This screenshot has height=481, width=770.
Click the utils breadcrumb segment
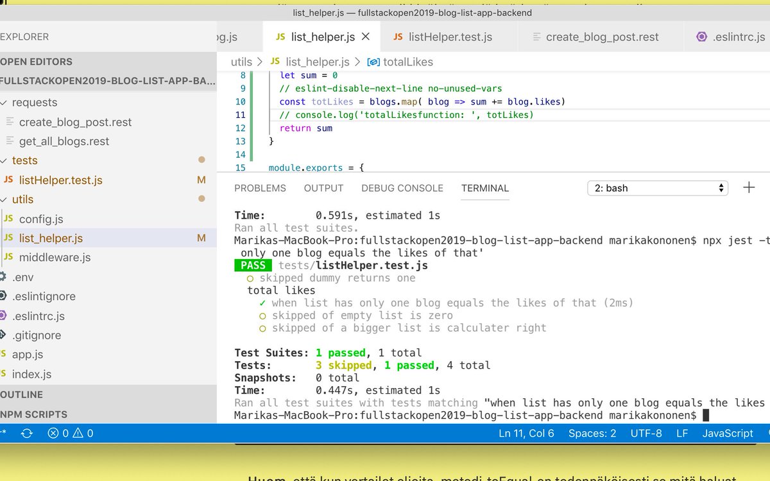[241, 62]
